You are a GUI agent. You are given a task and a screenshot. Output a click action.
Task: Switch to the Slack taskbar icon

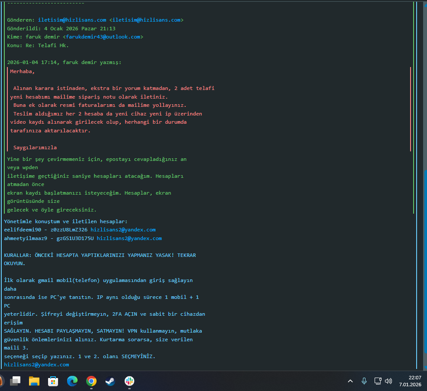[x=129, y=381]
